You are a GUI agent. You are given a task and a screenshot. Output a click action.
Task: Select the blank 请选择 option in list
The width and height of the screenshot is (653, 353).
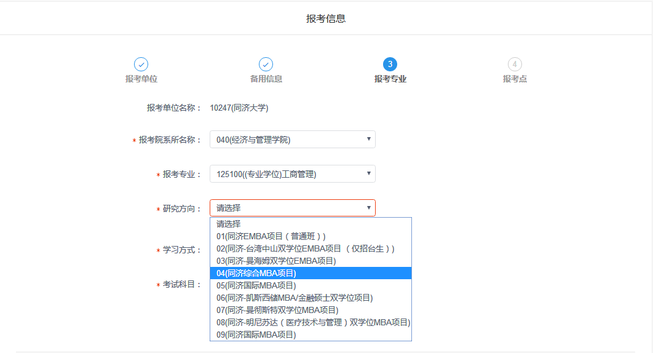(x=229, y=224)
